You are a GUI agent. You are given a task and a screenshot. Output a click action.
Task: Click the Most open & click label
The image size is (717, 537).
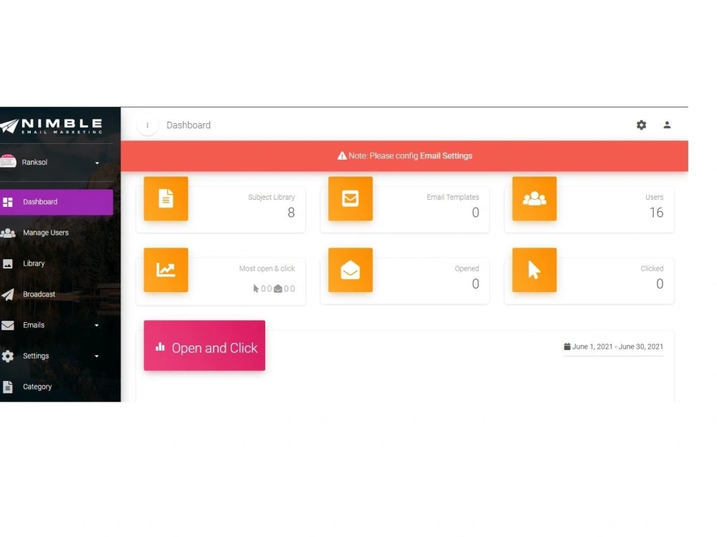[267, 268]
